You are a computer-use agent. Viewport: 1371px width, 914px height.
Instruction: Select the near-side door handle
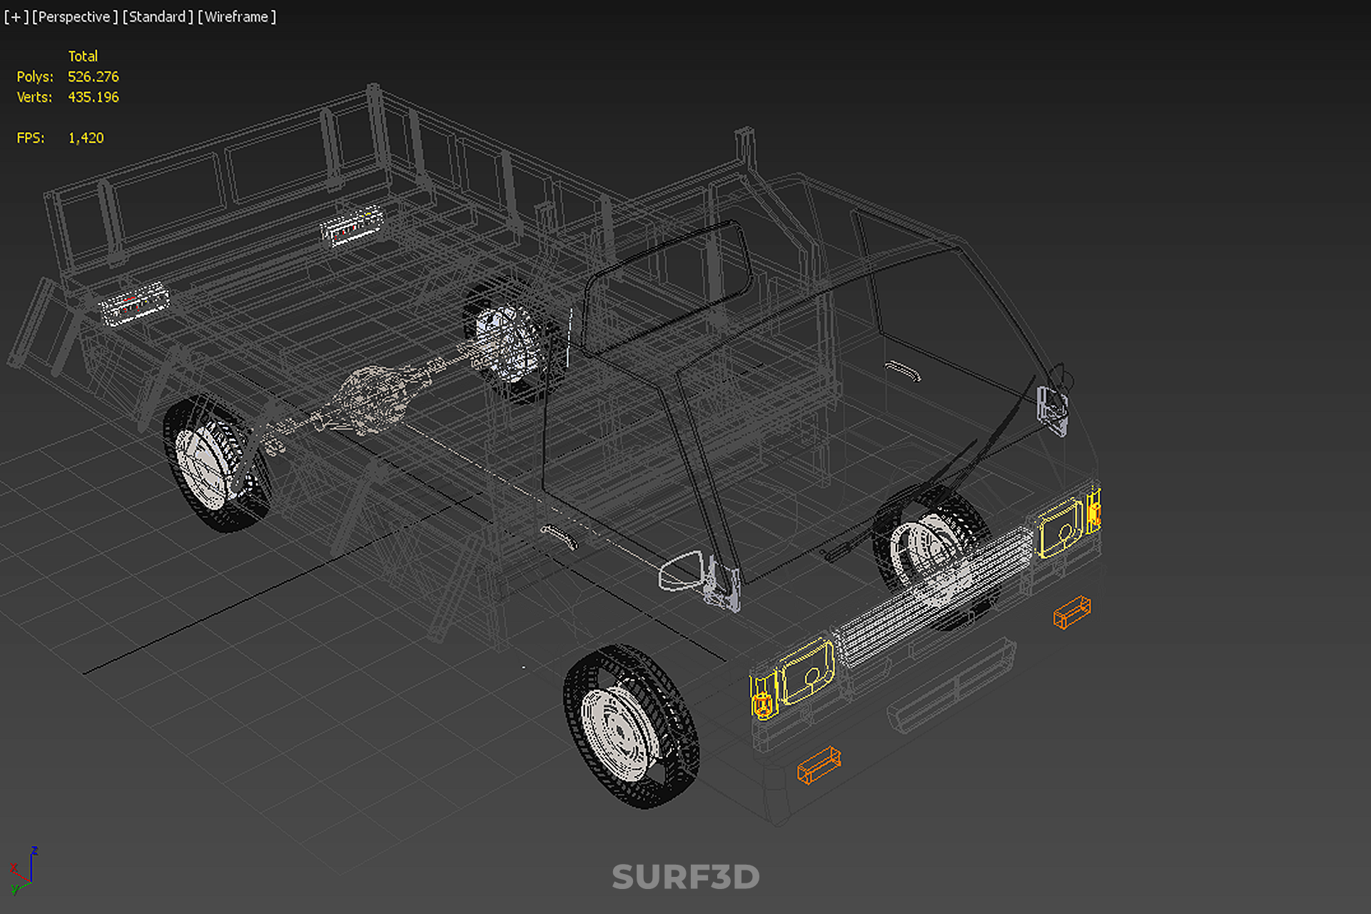tap(559, 536)
